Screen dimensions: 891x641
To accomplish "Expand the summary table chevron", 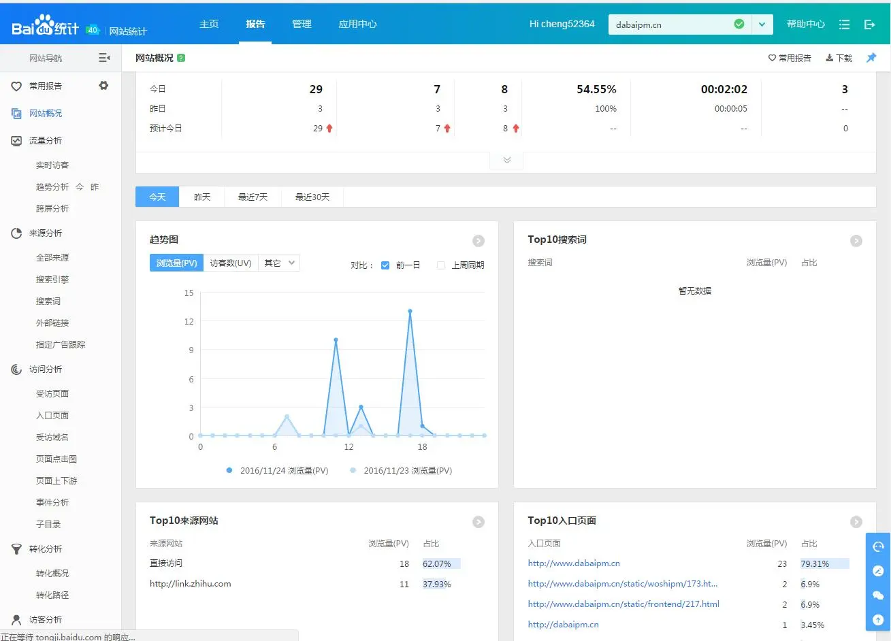I will 506,160.
